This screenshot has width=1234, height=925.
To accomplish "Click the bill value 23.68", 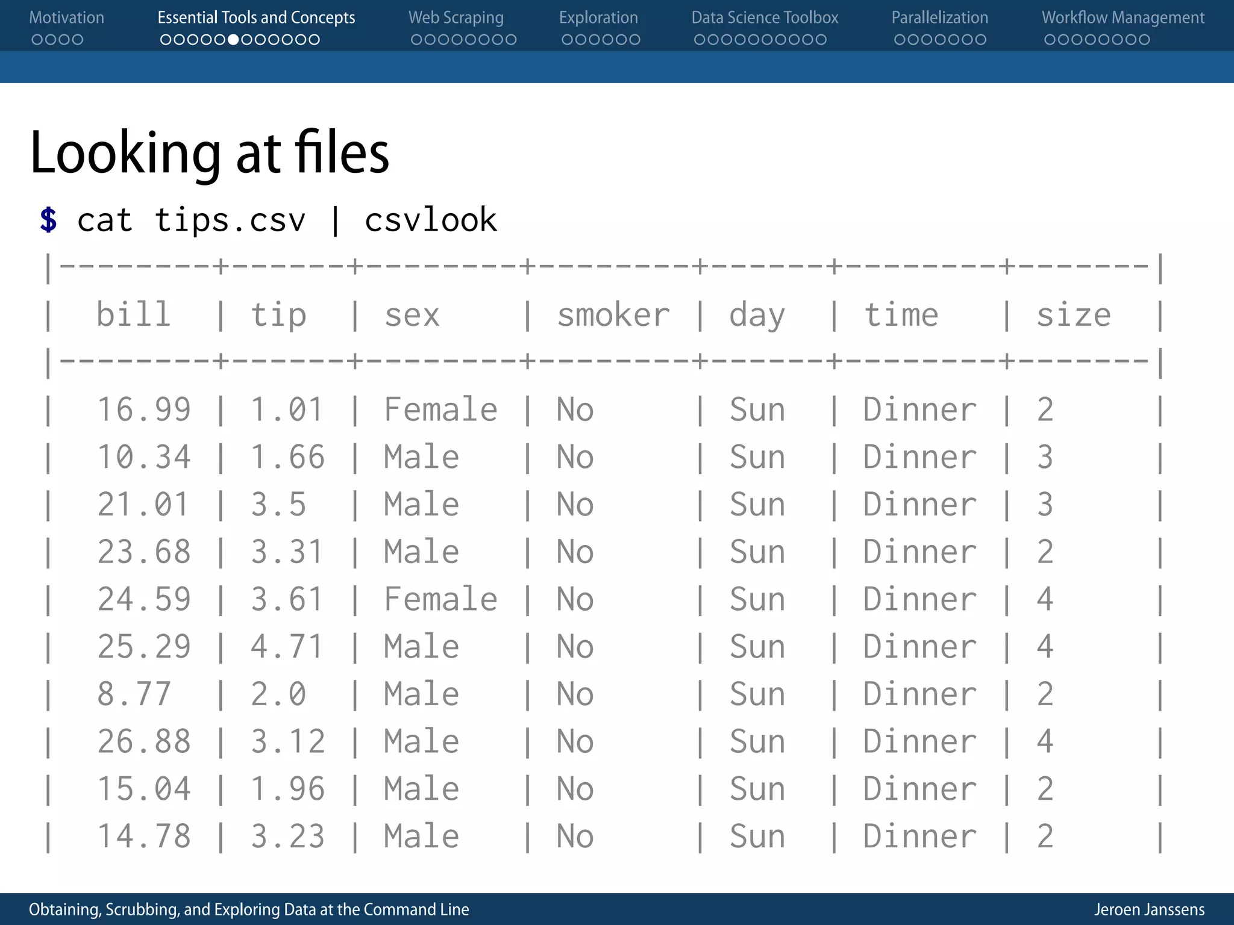I will [144, 552].
